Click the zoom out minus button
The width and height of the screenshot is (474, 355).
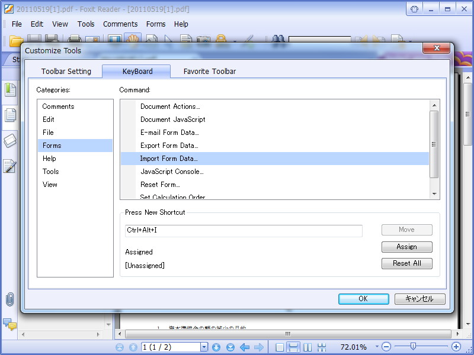[386, 347]
